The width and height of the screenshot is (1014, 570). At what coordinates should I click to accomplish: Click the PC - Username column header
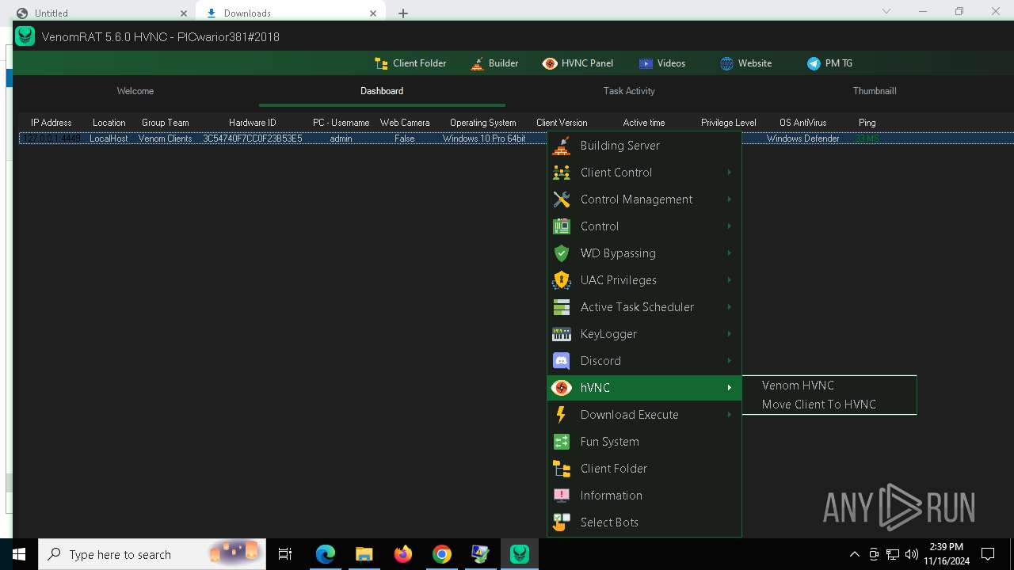pos(341,123)
